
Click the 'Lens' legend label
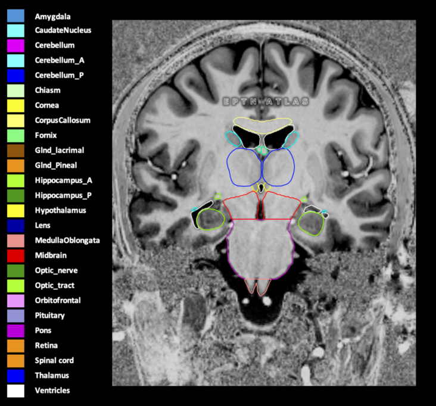(42, 226)
